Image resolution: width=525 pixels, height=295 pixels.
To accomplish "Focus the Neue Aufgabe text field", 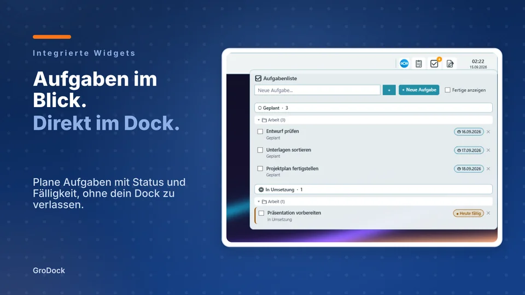I will pos(317,90).
